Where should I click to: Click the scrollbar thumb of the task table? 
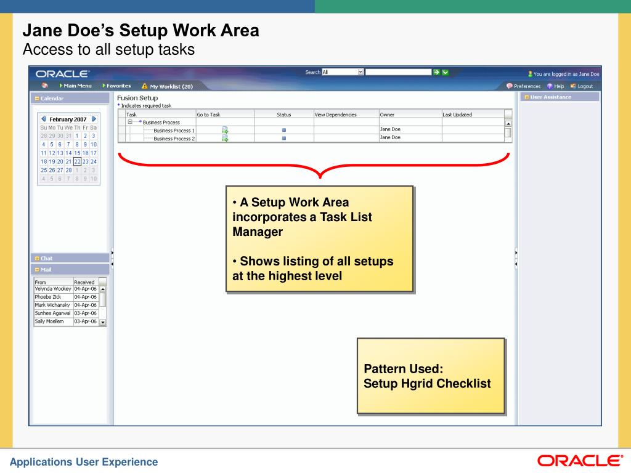click(508, 132)
